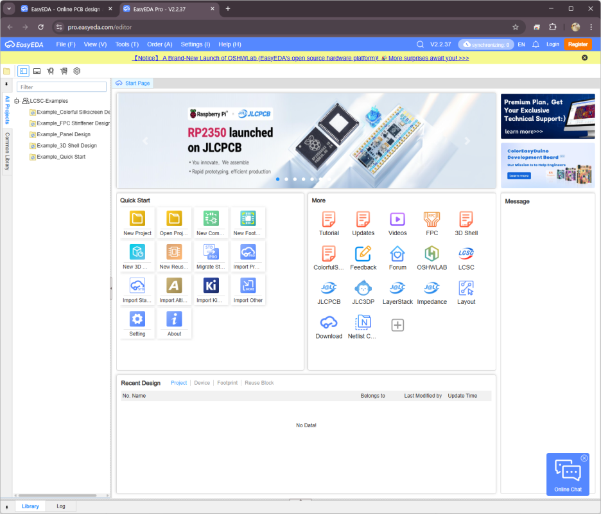This screenshot has width=601, height=514.
Task: Open the JLC3DP icon
Action: coord(363,288)
